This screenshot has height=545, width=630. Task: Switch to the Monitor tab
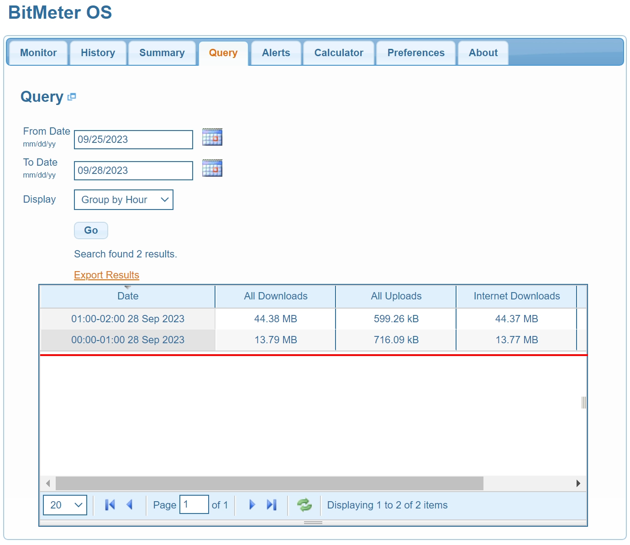tap(38, 53)
